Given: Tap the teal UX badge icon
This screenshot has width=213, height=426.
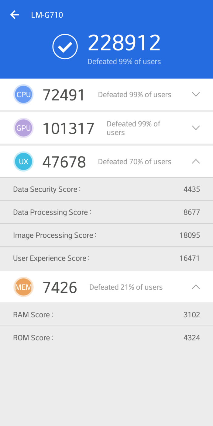Looking at the screenshot, I should [x=23, y=162].
